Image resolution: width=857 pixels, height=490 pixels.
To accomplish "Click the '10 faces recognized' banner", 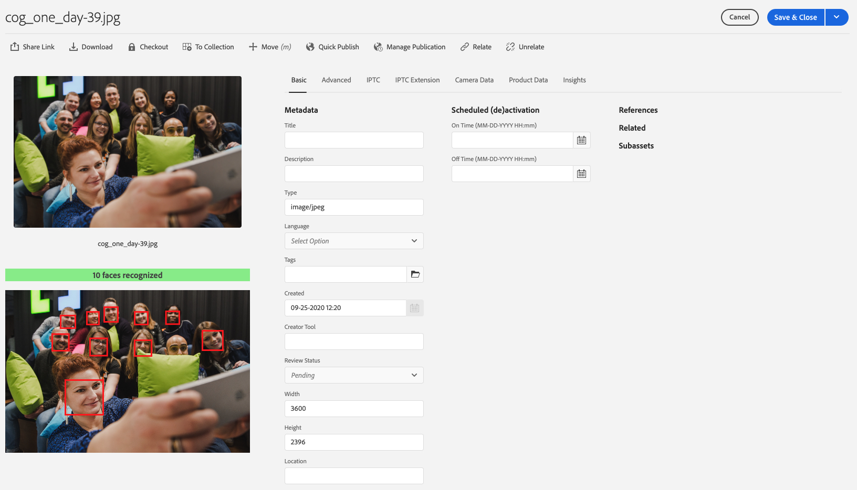I will (128, 275).
